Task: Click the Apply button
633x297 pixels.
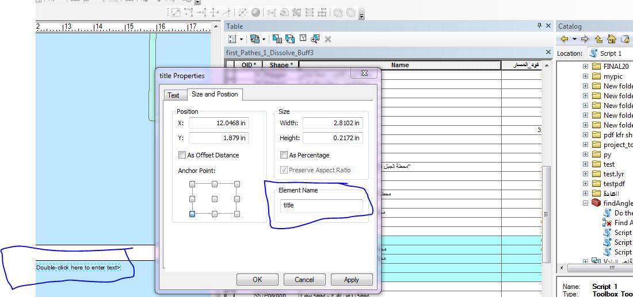Action: [x=352, y=280]
